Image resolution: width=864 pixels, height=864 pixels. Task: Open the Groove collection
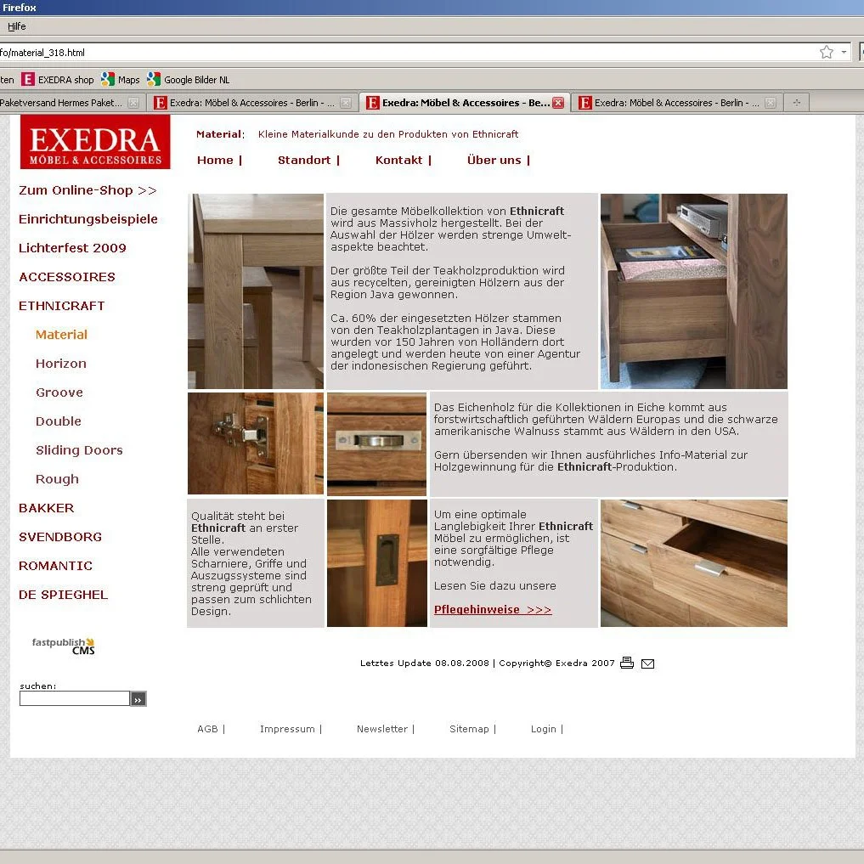59,392
